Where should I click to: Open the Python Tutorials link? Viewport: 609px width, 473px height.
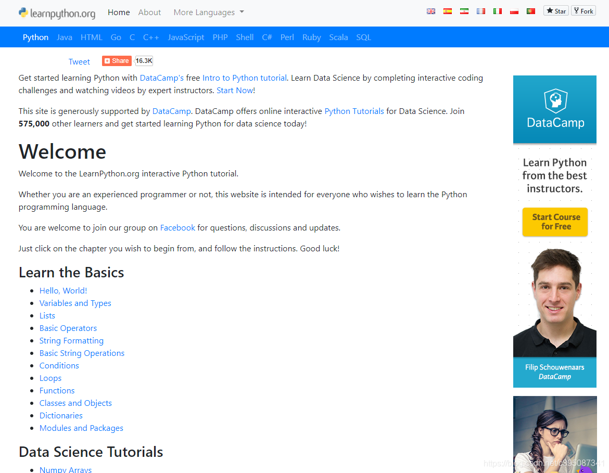354,111
